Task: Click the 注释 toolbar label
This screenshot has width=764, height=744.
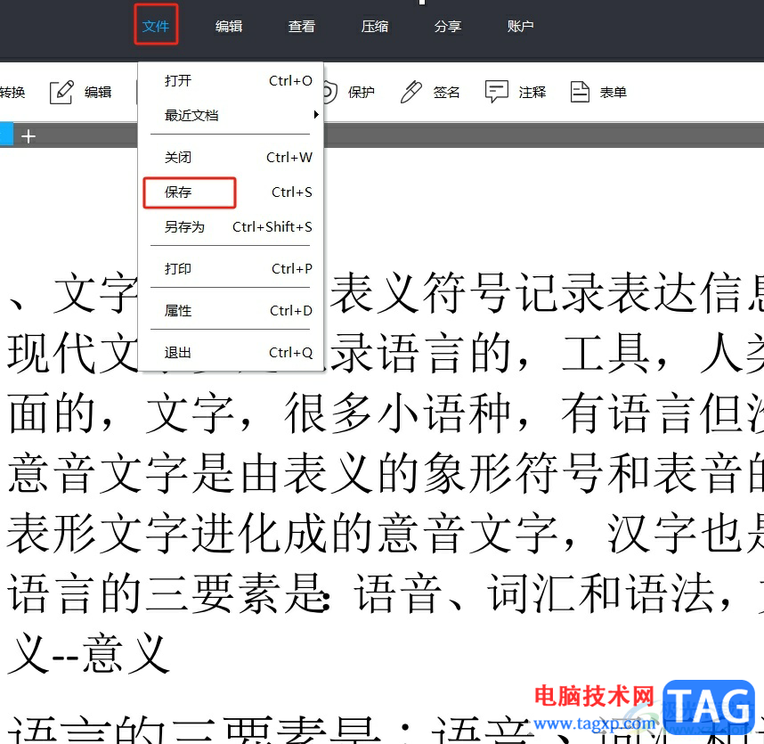Action: pyautogui.click(x=532, y=92)
